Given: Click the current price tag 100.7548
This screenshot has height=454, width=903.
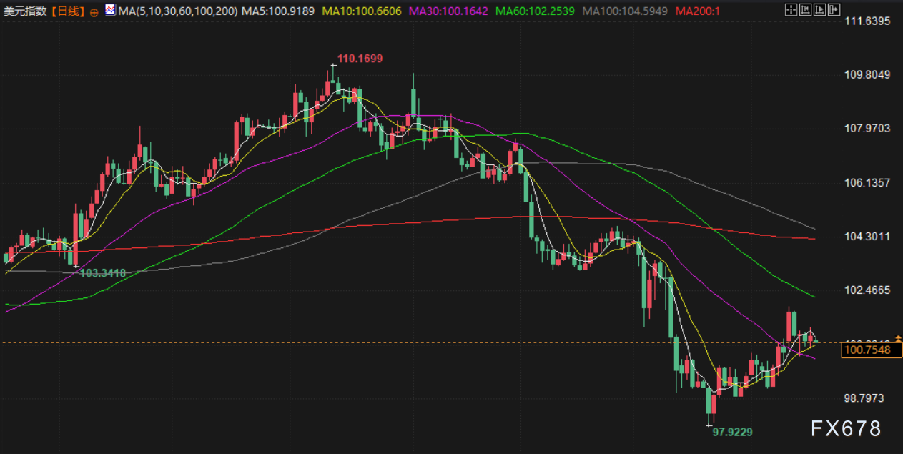Looking at the screenshot, I should click(868, 350).
